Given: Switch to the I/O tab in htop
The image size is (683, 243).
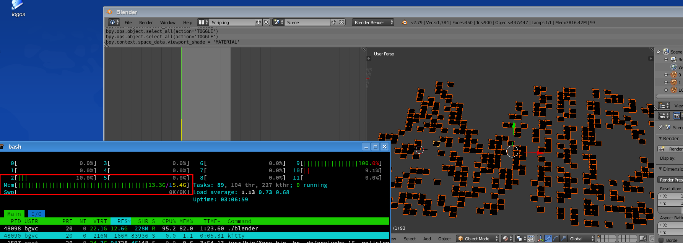Looking at the screenshot, I should click(36, 214).
